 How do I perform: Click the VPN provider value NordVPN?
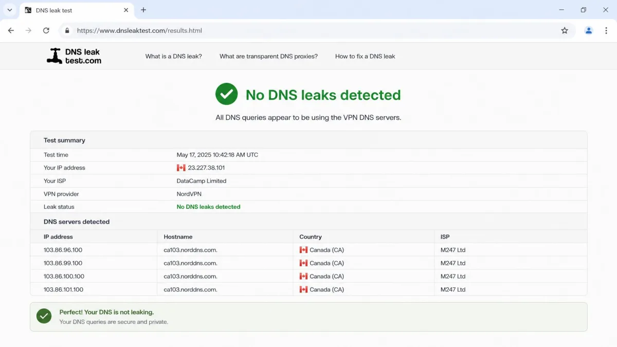coord(189,194)
